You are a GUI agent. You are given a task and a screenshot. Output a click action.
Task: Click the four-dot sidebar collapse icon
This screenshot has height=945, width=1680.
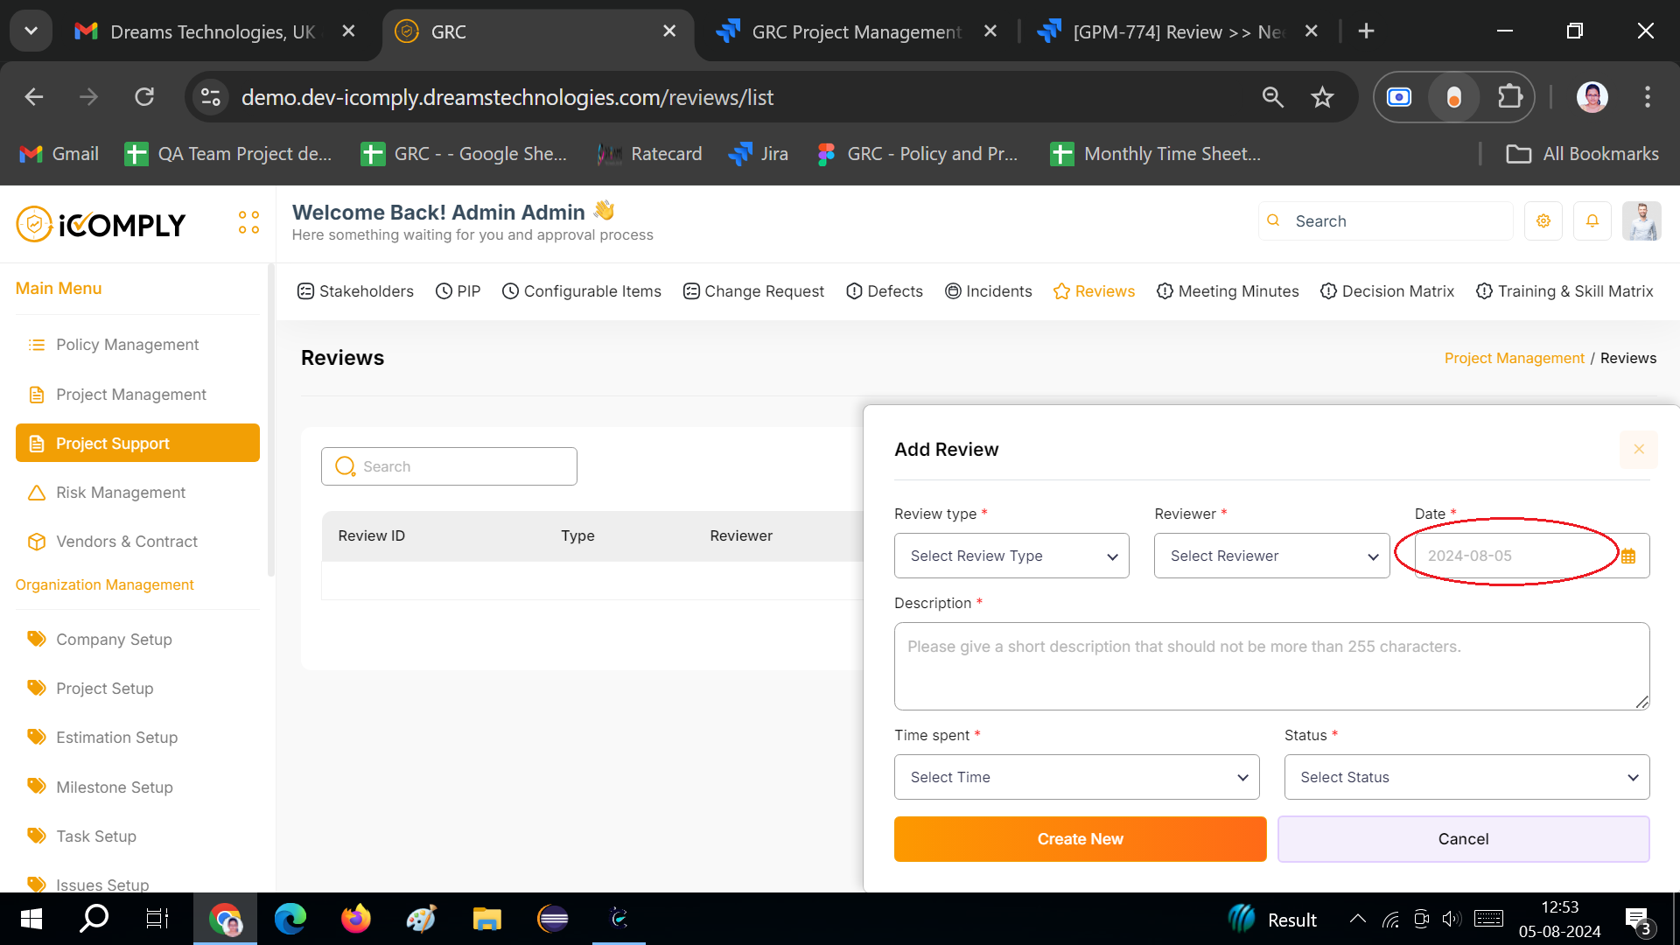(x=248, y=222)
